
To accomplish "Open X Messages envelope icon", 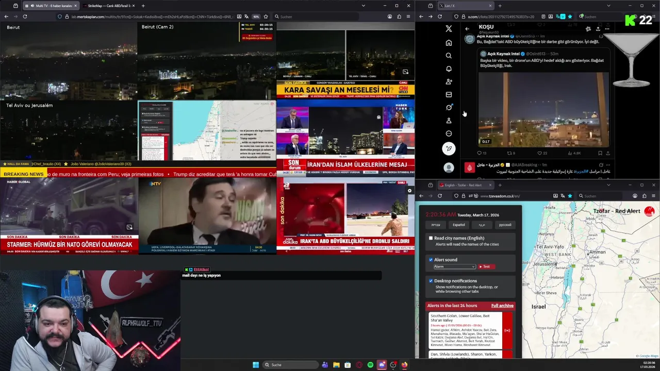I will (x=449, y=94).
